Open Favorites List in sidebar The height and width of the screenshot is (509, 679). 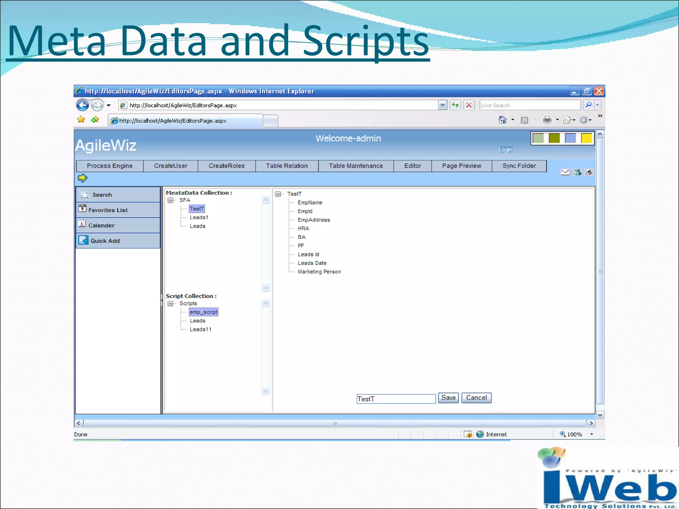click(x=118, y=210)
